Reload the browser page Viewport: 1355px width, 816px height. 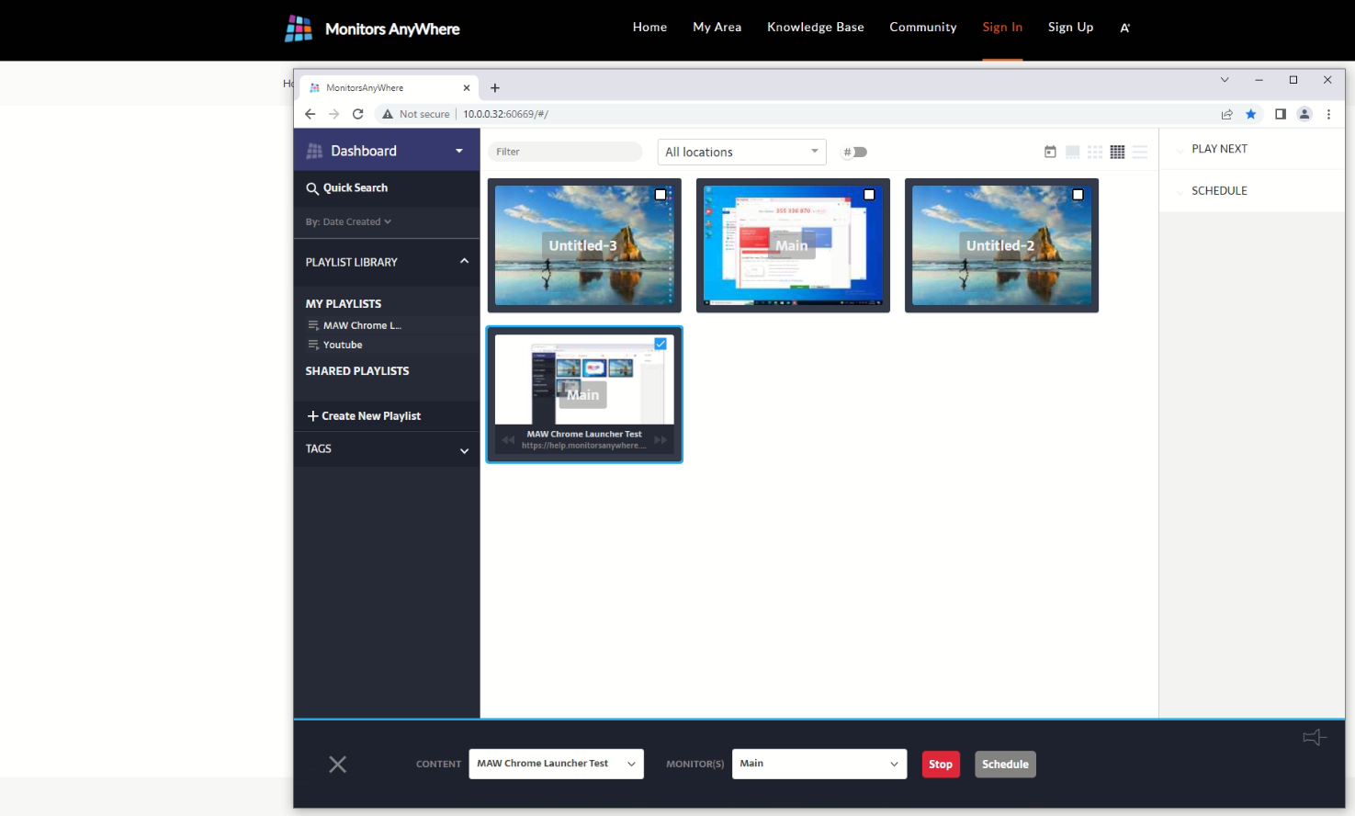[x=358, y=114]
